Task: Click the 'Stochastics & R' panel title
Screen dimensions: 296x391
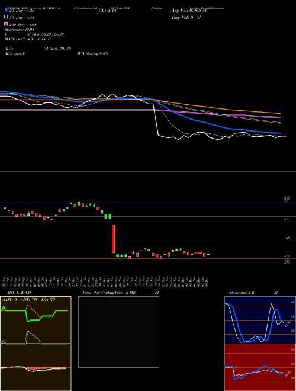Action: coord(242,293)
